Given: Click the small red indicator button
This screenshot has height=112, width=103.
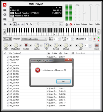Looking at the screenshot, I should pyautogui.click(x=99, y=40).
